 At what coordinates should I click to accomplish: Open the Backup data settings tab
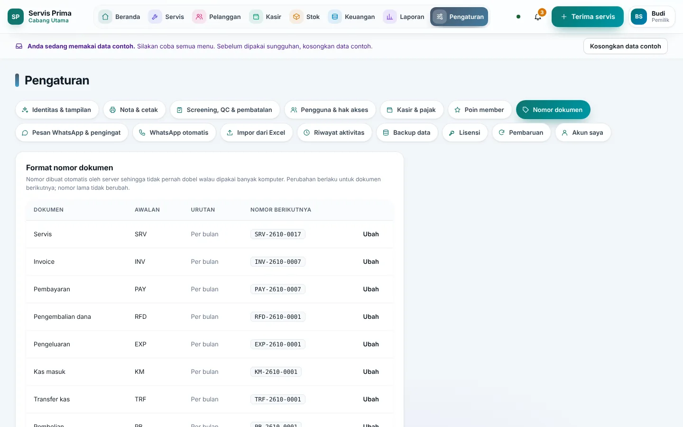click(x=407, y=132)
